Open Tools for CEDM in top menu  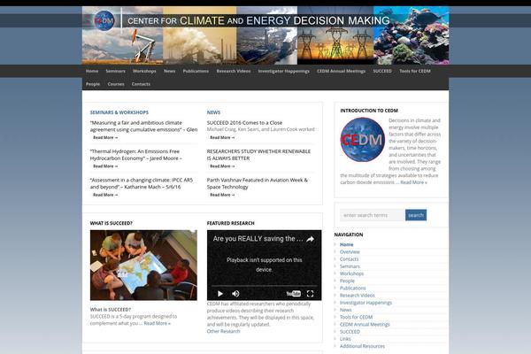click(415, 71)
